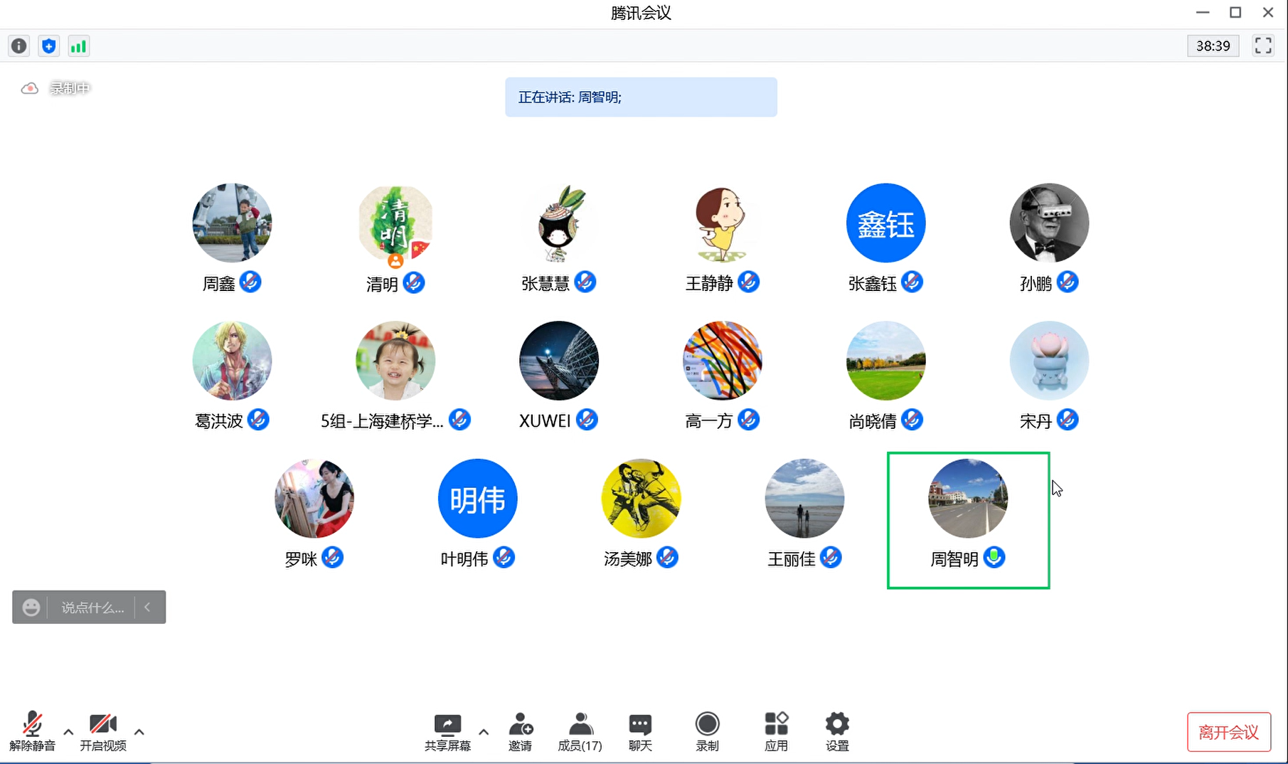Image resolution: width=1288 pixels, height=764 pixels.
Task: Collapse the chat input bar arrow
Action: click(x=148, y=607)
